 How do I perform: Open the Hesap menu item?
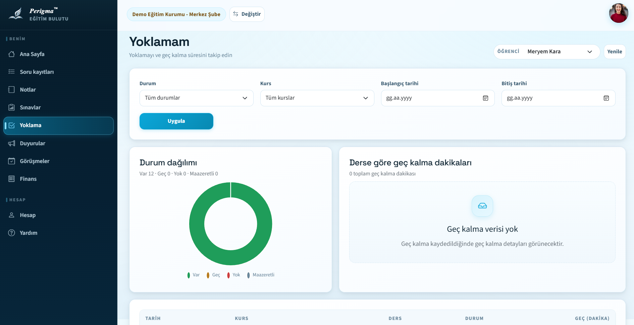(x=28, y=215)
